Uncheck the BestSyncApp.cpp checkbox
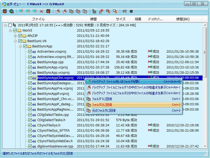 [x=30, y=62]
